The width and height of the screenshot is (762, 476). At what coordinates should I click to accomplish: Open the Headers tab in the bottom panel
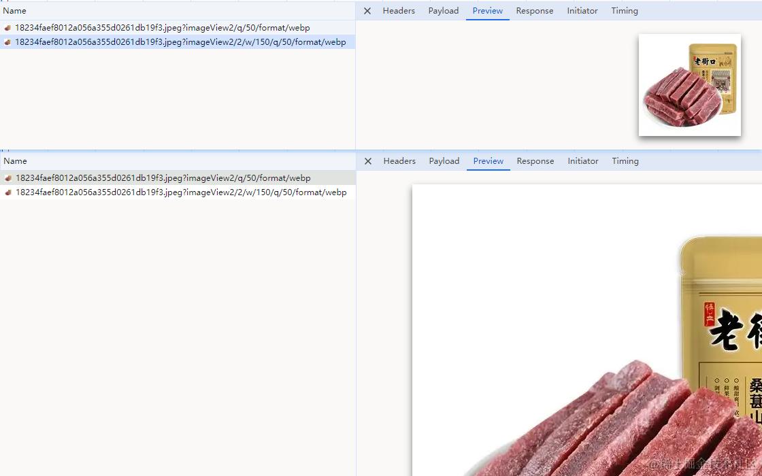399,160
